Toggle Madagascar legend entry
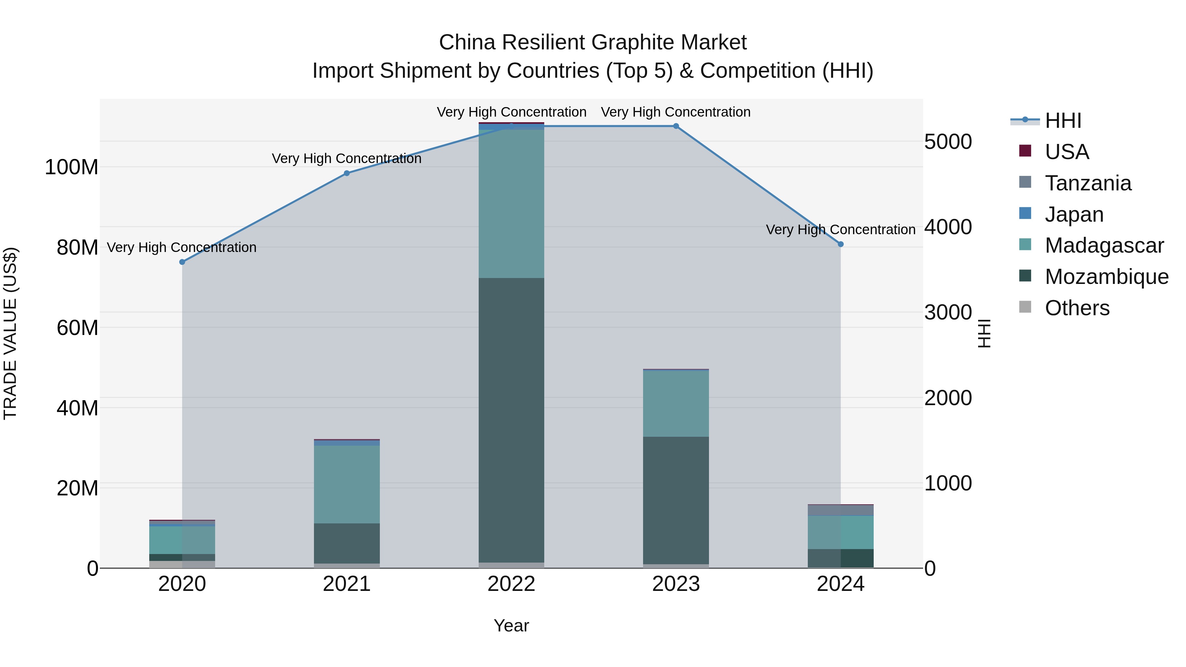Image resolution: width=1186 pixels, height=667 pixels. 1092,245
